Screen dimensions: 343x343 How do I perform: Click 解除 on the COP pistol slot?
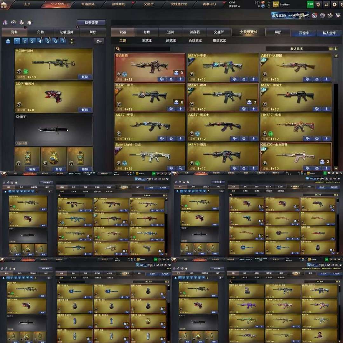tap(85, 110)
